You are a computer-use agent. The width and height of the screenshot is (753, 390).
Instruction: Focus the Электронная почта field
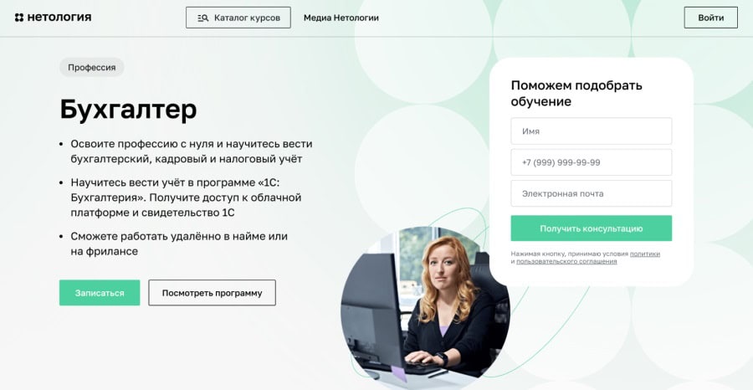pyautogui.click(x=592, y=193)
